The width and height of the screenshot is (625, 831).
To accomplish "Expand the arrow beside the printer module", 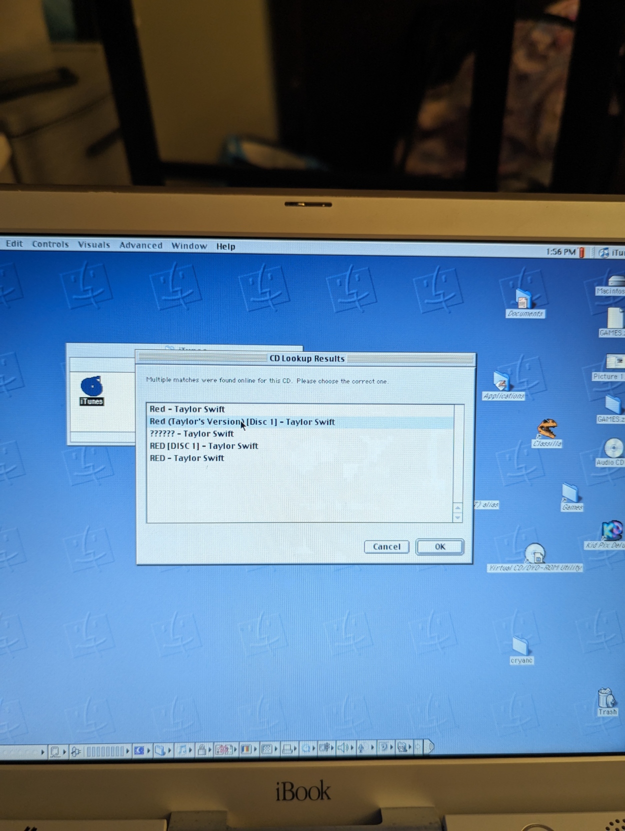I will pyautogui.click(x=296, y=749).
